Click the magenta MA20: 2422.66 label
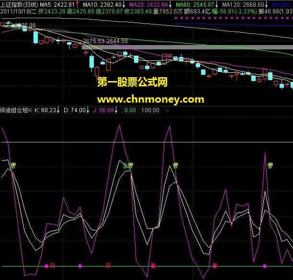 (148, 4)
